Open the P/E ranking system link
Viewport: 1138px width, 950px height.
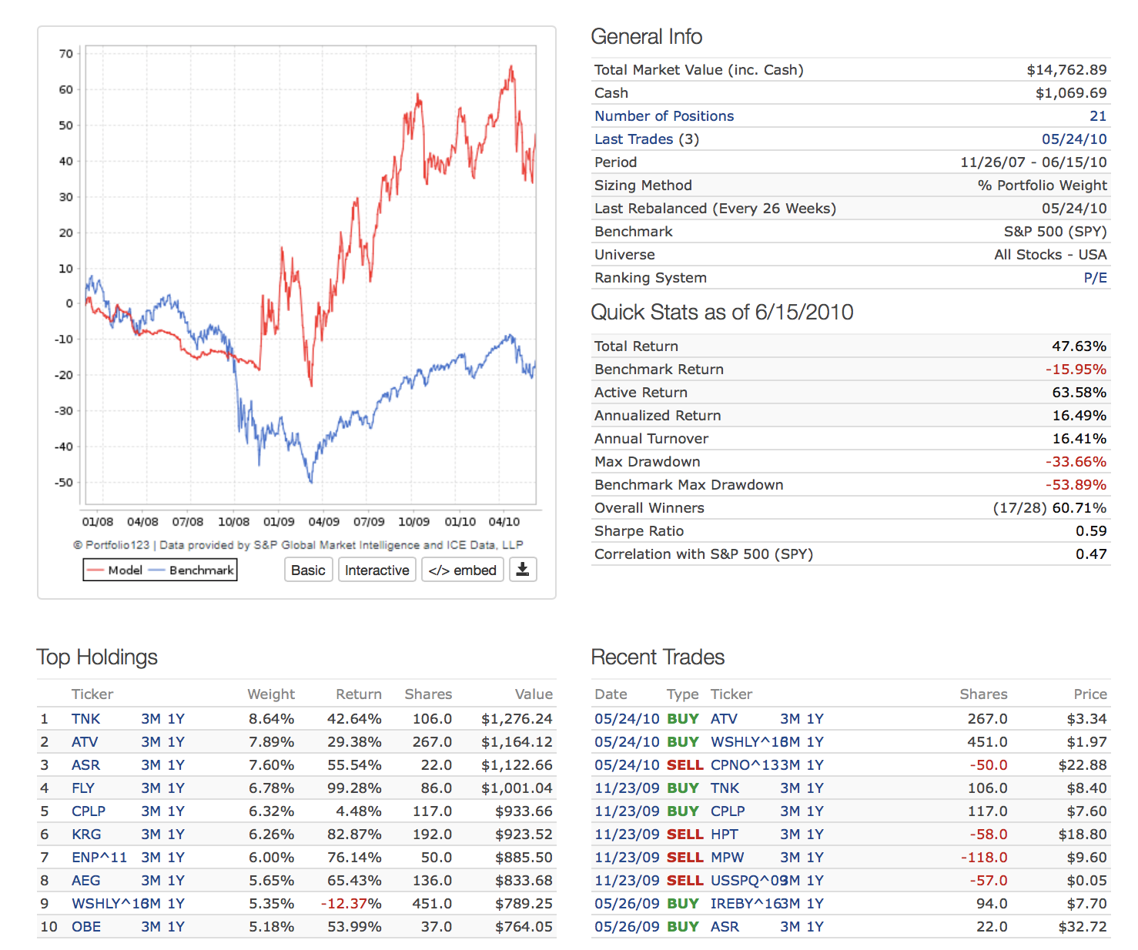[x=1095, y=278]
